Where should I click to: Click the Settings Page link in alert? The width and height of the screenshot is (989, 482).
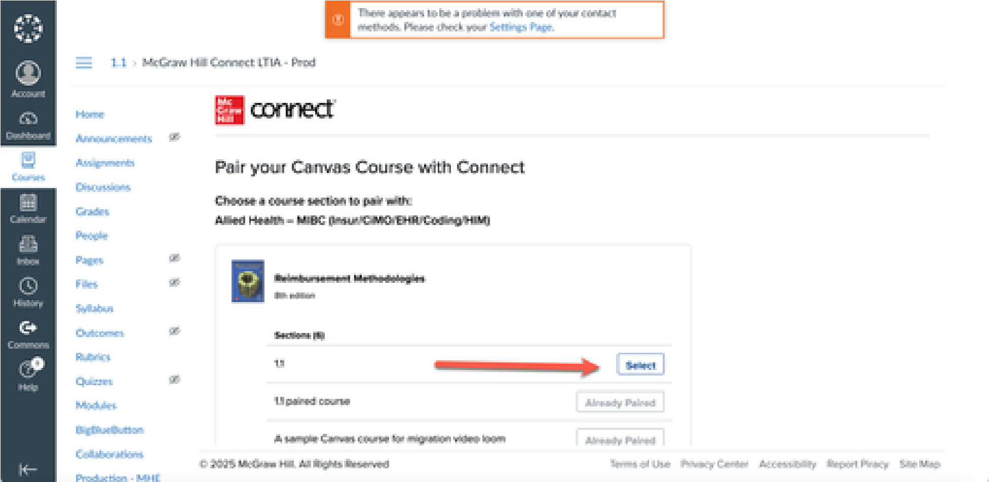click(x=520, y=27)
